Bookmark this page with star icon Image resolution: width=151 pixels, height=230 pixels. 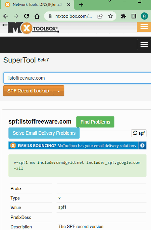[110, 16]
